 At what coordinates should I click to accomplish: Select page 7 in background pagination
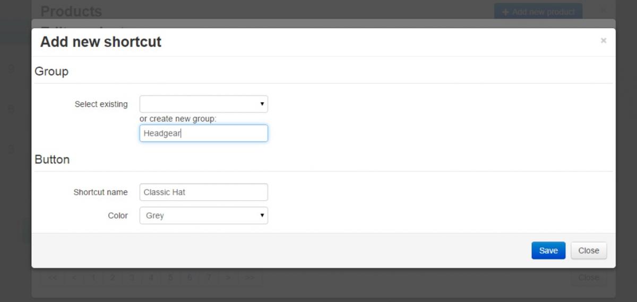(209, 278)
